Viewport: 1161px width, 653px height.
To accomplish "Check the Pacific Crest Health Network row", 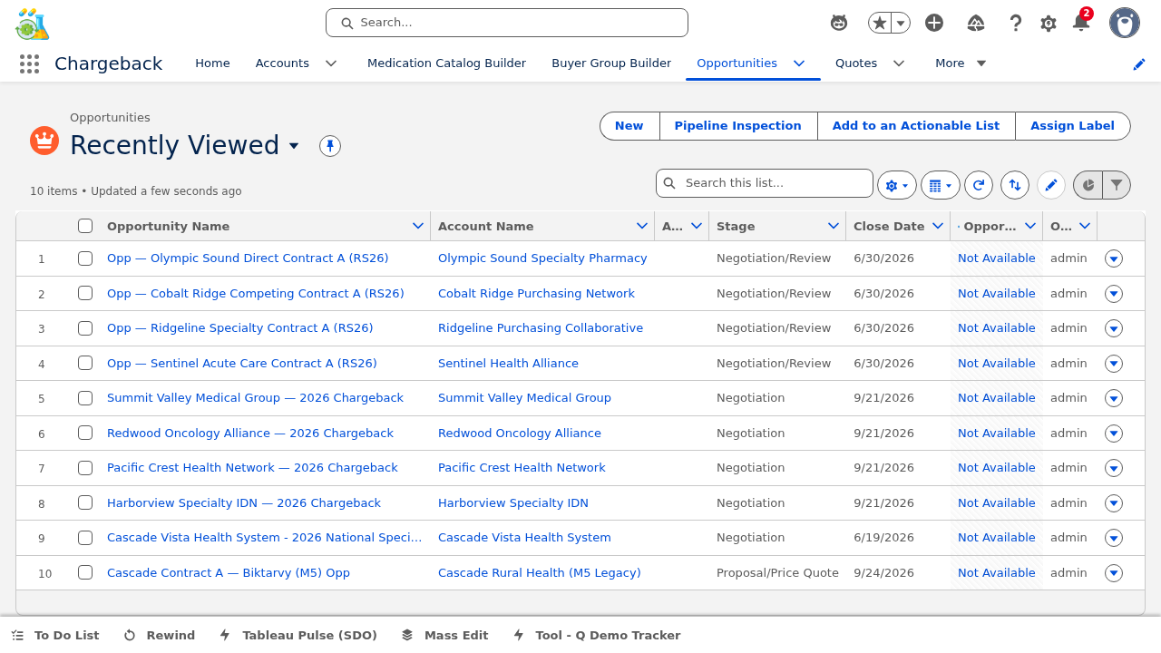I will pyautogui.click(x=85, y=468).
